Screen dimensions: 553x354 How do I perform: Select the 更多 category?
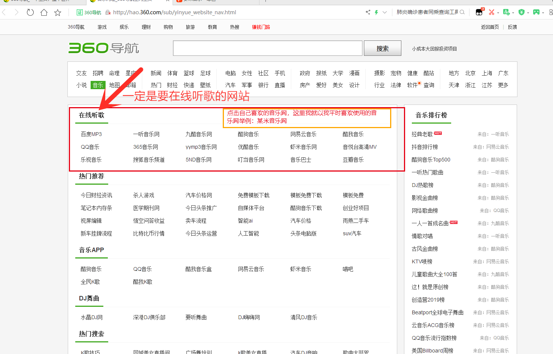[x=503, y=85]
